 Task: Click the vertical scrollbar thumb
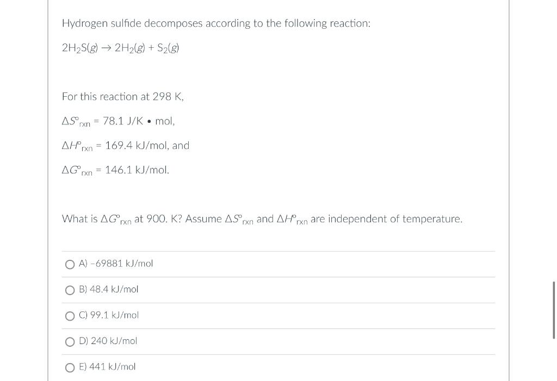553,310
